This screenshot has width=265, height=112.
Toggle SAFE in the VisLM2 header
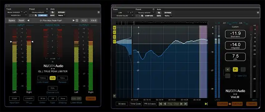(159, 16)
